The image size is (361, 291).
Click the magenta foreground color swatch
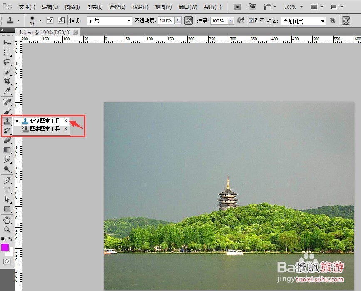point(5,247)
